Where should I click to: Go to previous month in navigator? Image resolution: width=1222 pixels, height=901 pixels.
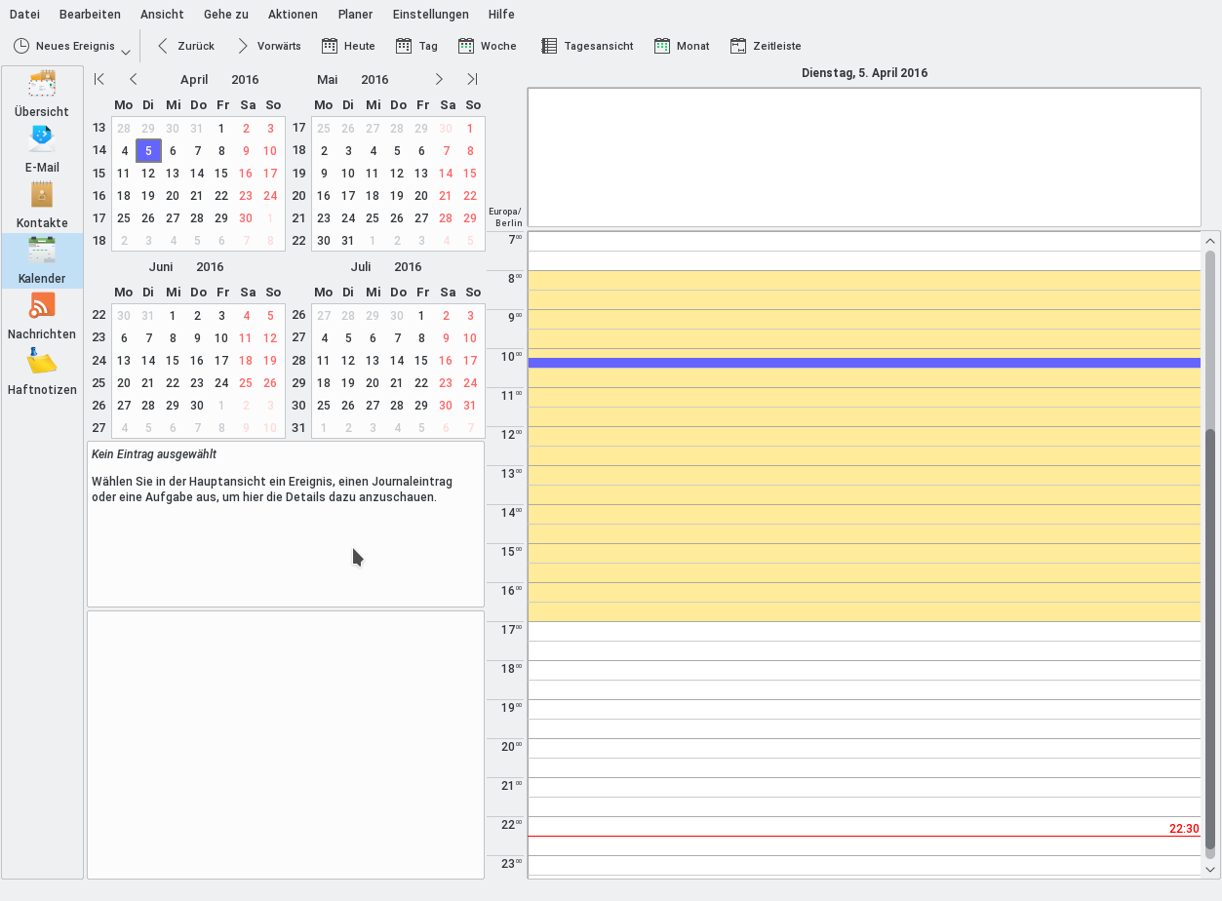point(133,79)
